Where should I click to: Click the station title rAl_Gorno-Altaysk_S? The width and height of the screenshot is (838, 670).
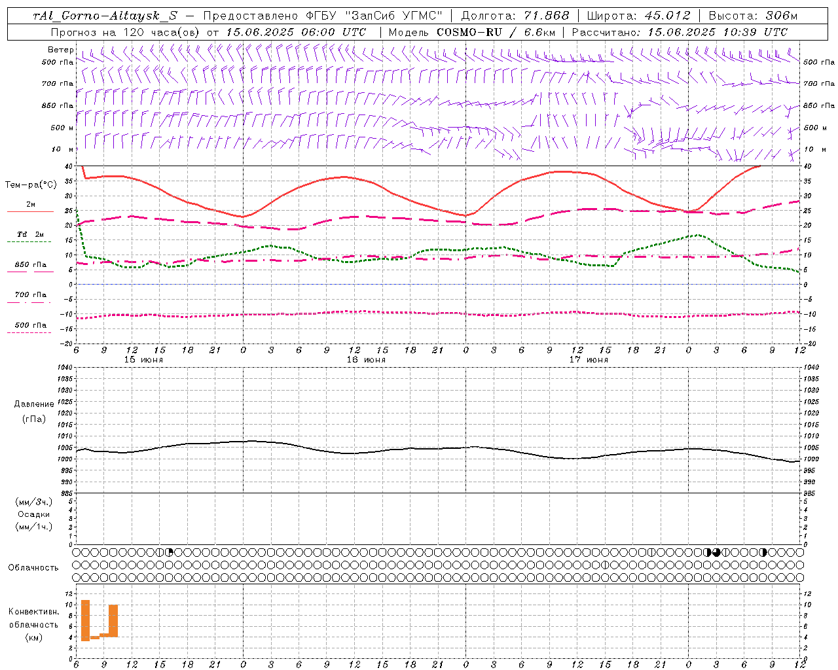[105, 16]
